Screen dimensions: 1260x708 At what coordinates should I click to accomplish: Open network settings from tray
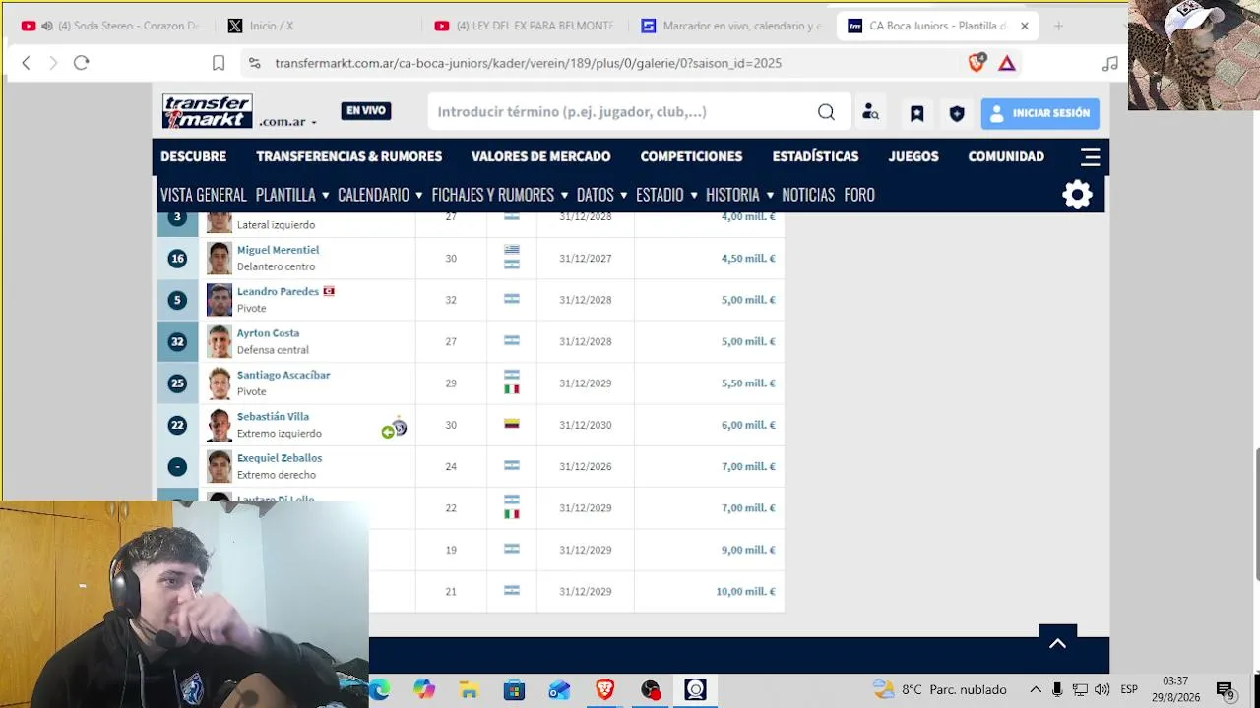[1080, 689]
